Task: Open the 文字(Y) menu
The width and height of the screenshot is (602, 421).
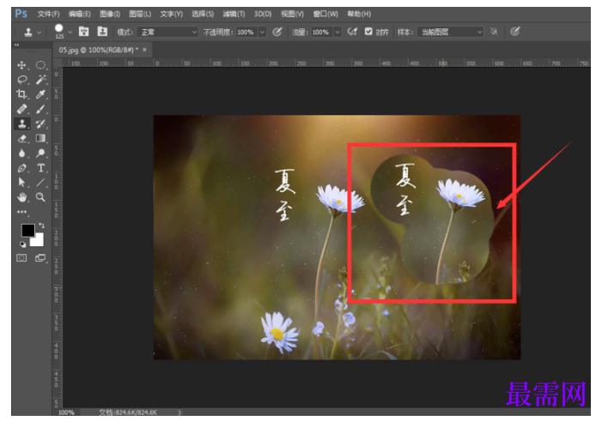Action: coord(171,15)
